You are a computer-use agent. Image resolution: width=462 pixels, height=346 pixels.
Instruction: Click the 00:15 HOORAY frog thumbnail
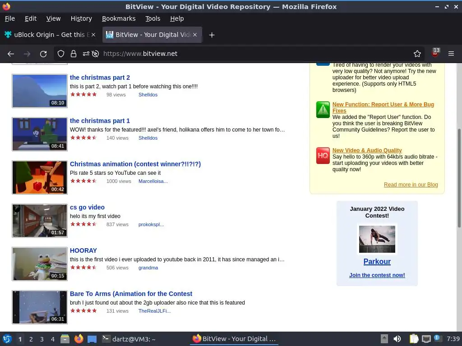tap(40, 264)
